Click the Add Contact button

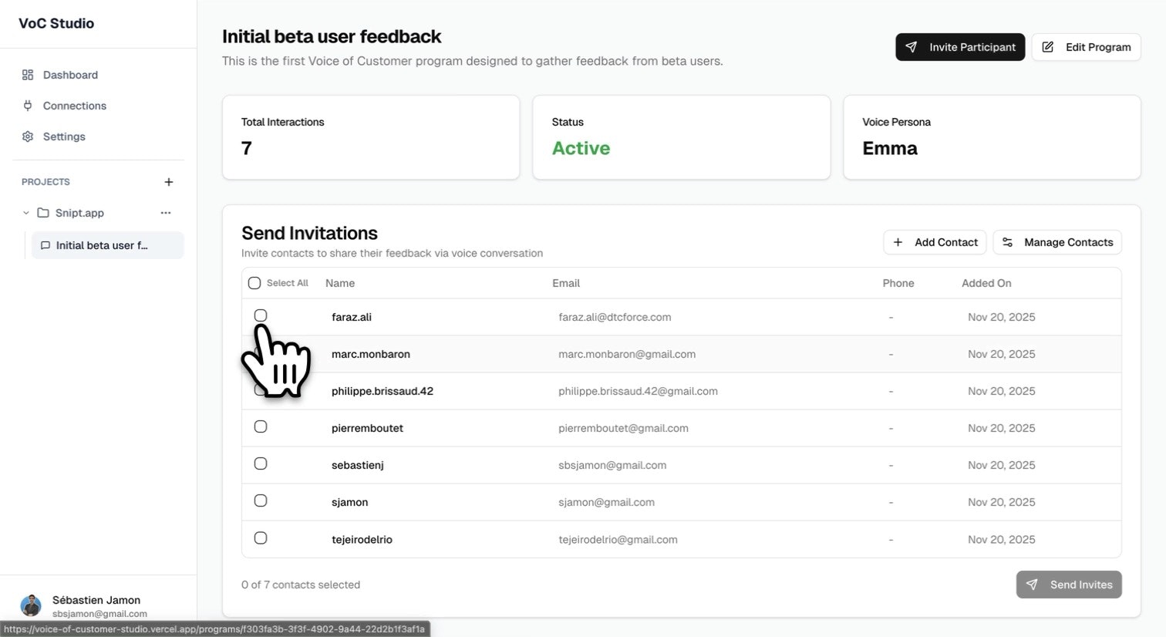pos(935,242)
